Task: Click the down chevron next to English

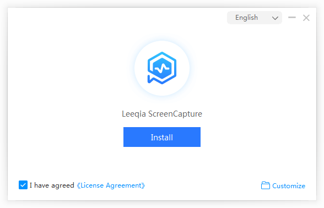Action: (x=275, y=18)
